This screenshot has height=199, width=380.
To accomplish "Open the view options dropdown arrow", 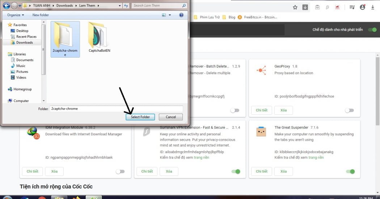I will point(170,15).
